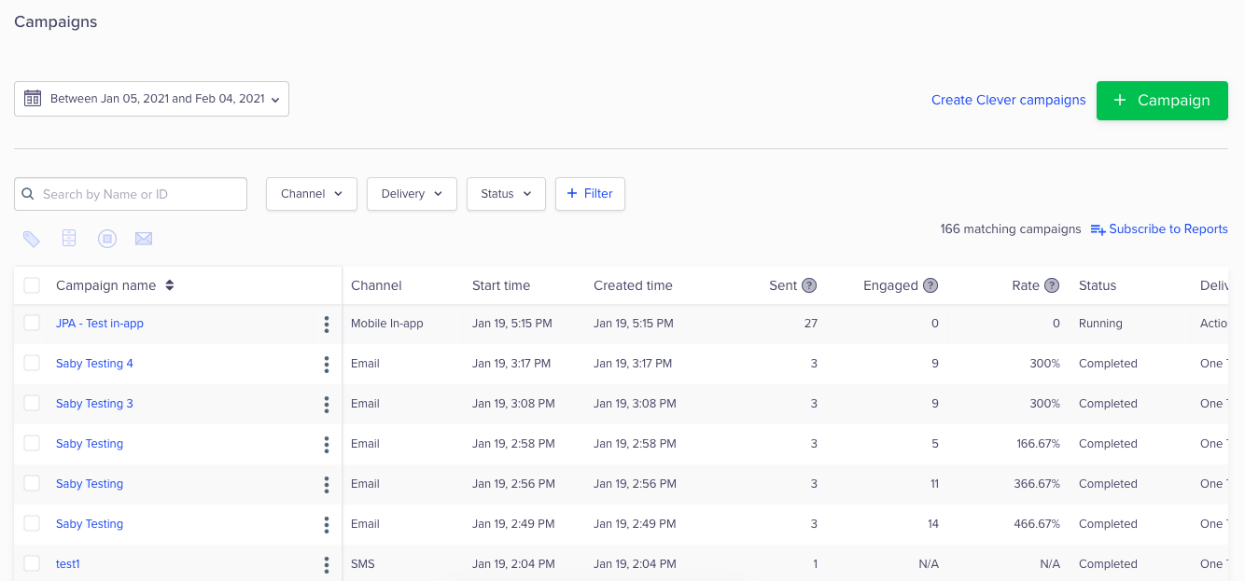This screenshot has width=1245, height=581.
Task: Focus the Search by Name or ID field
Action: pyautogui.click(x=131, y=194)
